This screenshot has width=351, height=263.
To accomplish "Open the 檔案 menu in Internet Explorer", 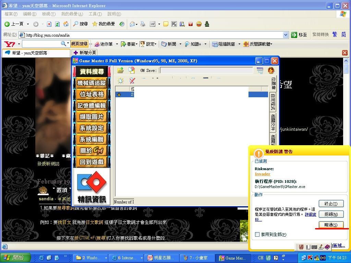I will [x=11, y=14].
